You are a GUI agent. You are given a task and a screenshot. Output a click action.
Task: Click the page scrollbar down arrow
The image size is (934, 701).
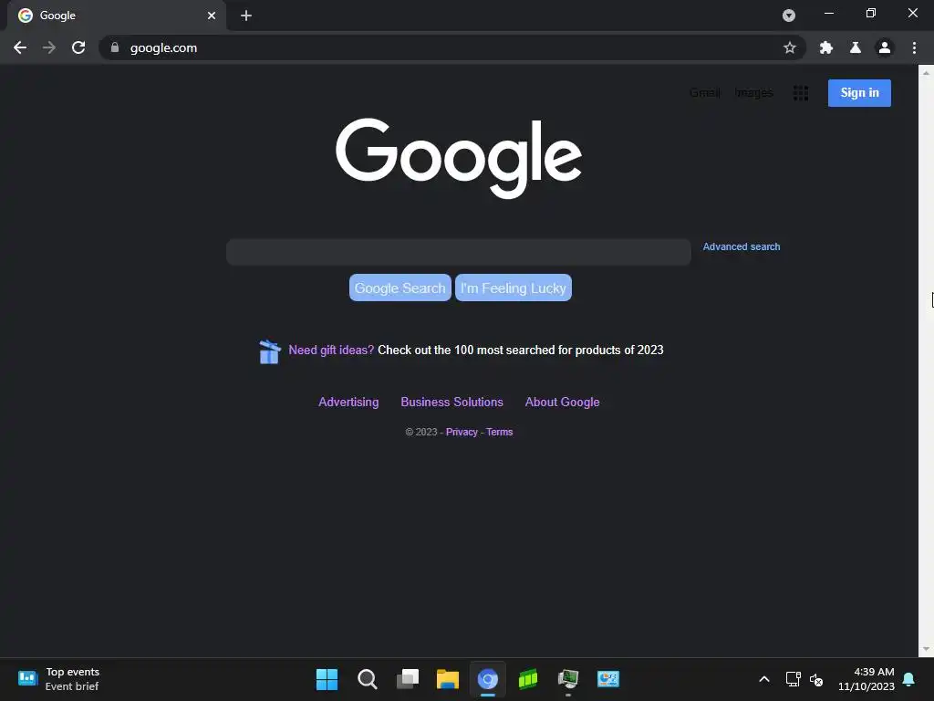[926, 649]
